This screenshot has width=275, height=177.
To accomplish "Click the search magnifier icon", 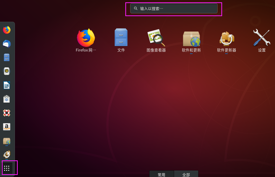I will click(136, 8).
